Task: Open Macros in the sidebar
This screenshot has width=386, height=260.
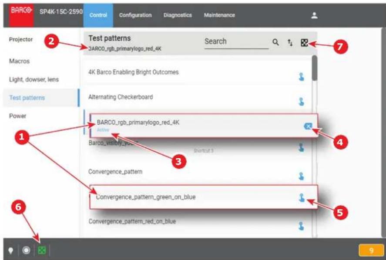Action: point(20,61)
